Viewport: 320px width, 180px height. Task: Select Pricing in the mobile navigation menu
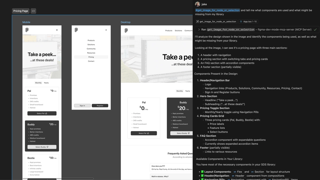(91, 57)
